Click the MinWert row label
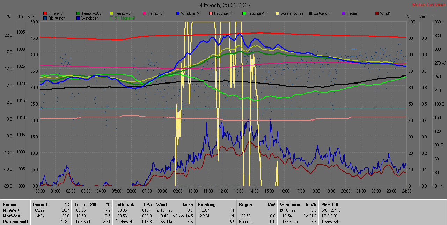This screenshot has height=225, width=447. pos(11,210)
